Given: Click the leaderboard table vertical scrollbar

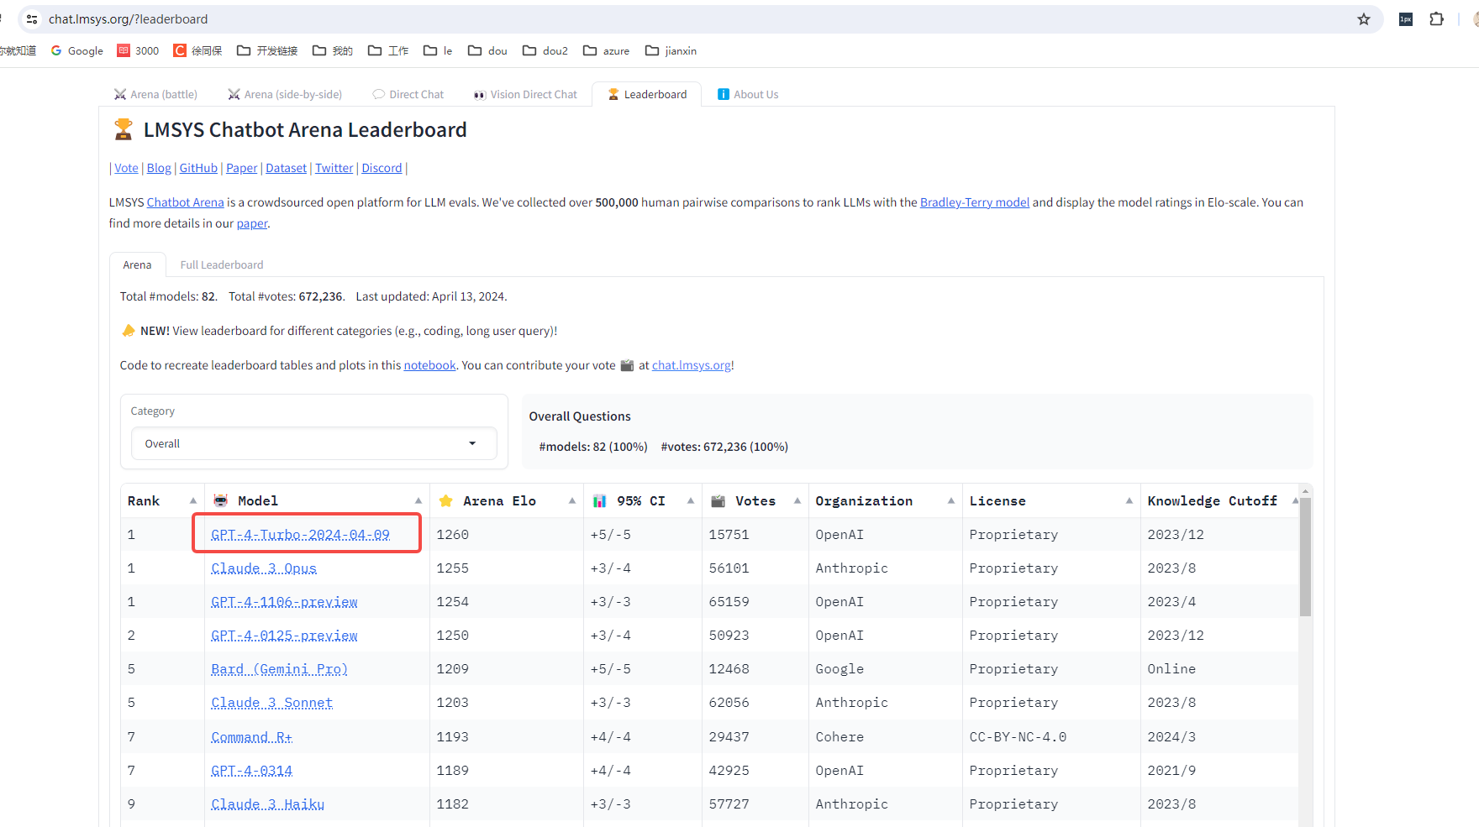Looking at the screenshot, I should click(1305, 557).
